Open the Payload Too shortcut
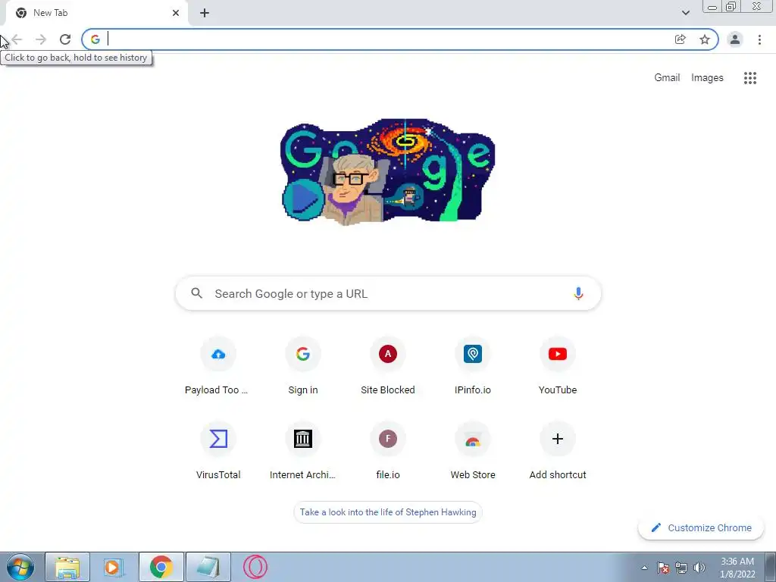776x582 pixels. point(217,368)
